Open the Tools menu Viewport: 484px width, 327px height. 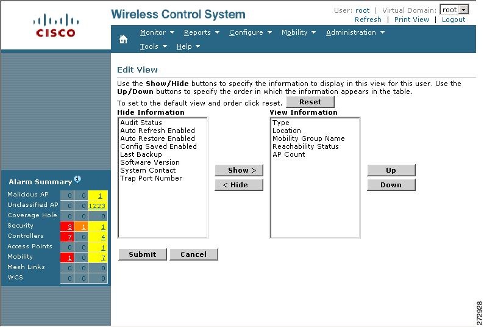tap(153, 46)
